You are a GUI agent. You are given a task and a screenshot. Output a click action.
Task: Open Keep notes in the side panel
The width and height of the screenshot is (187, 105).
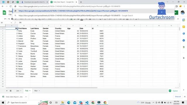click(x=184, y=27)
